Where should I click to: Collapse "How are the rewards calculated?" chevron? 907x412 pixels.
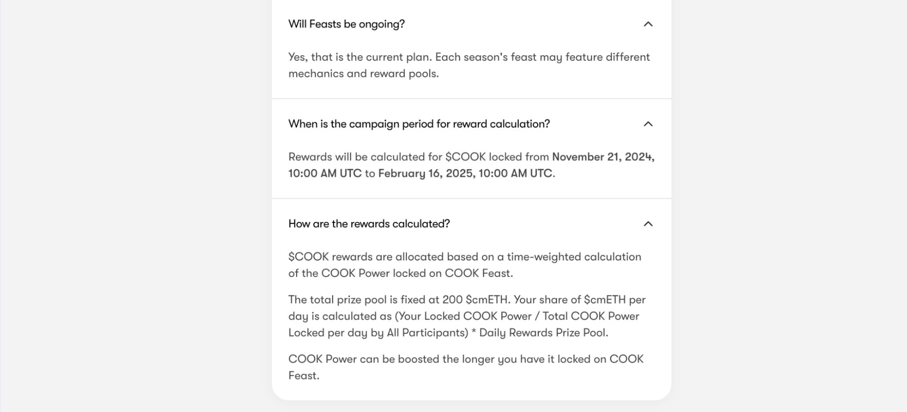click(x=648, y=224)
